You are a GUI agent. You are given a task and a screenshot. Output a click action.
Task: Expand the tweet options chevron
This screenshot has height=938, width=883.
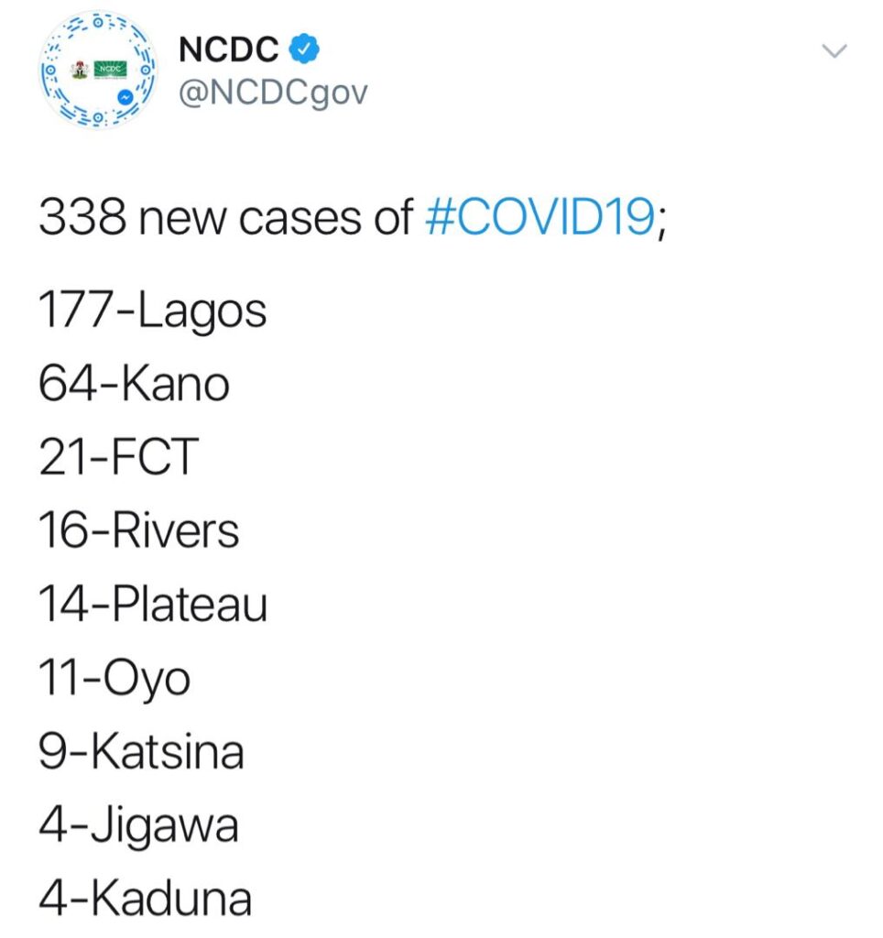click(835, 53)
